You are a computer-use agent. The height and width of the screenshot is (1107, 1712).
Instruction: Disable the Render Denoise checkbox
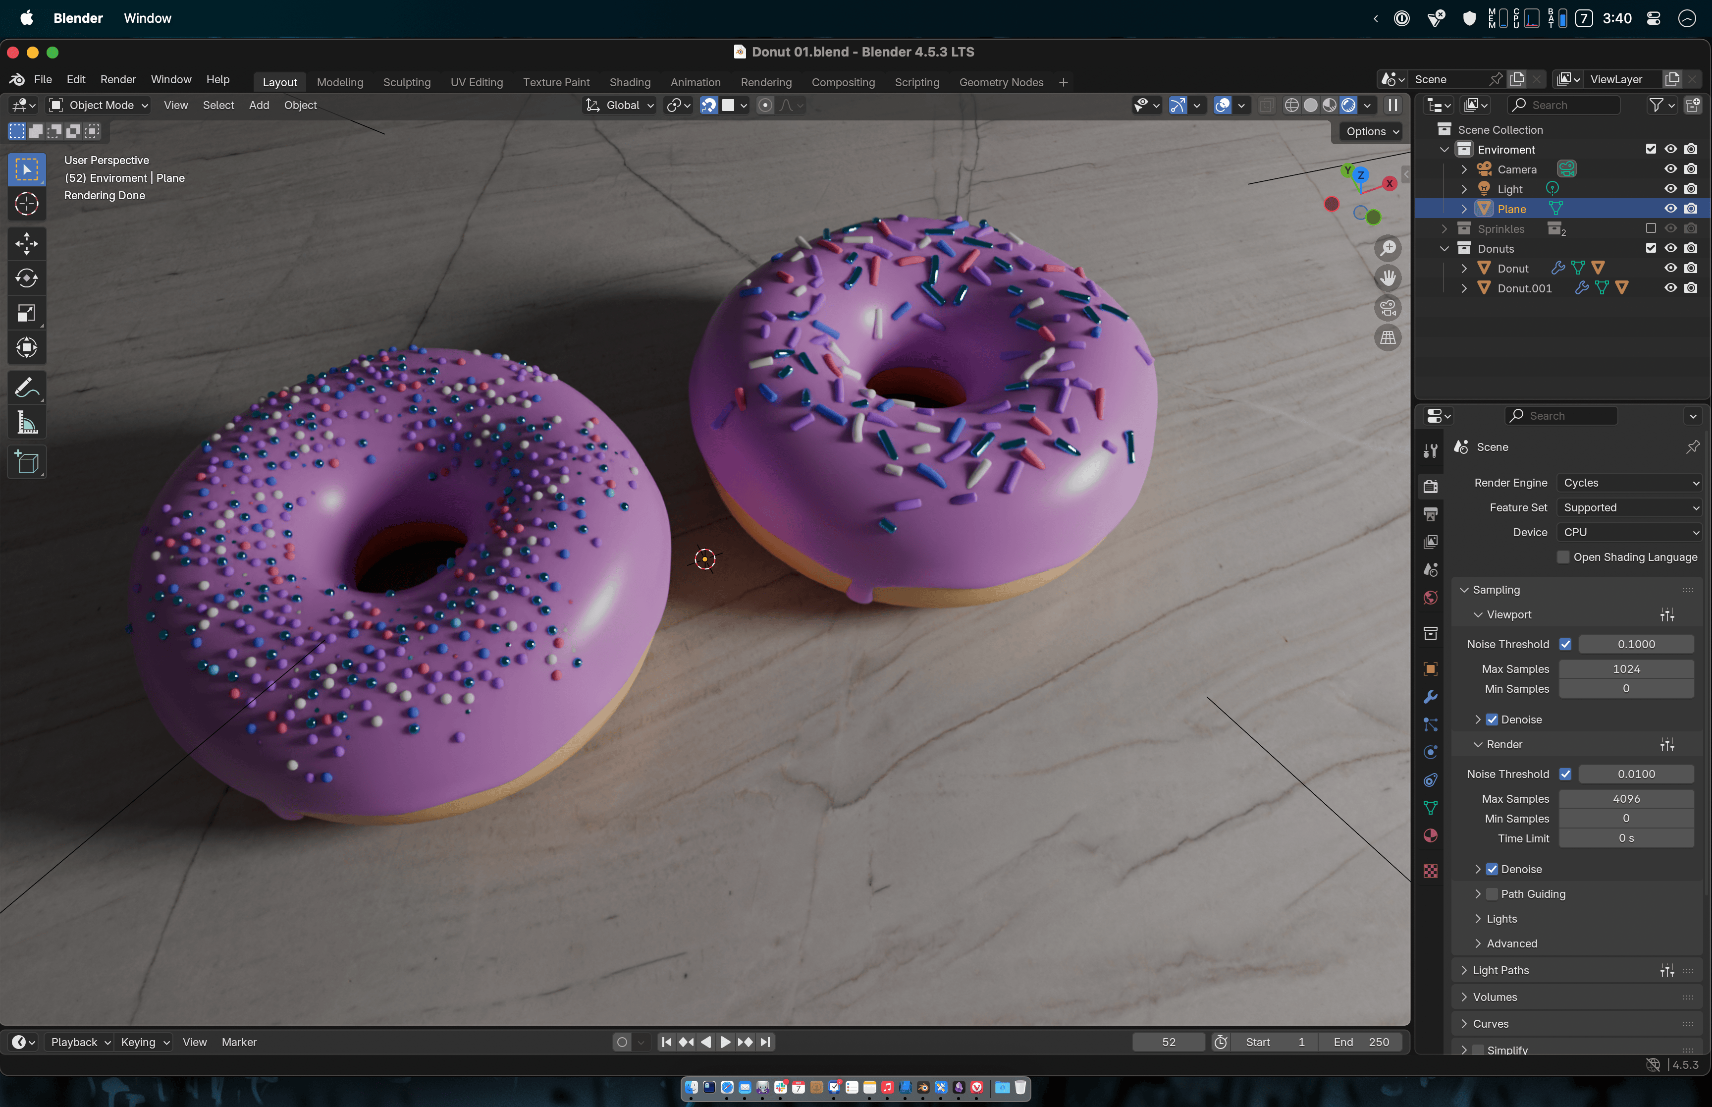pos(1492,869)
